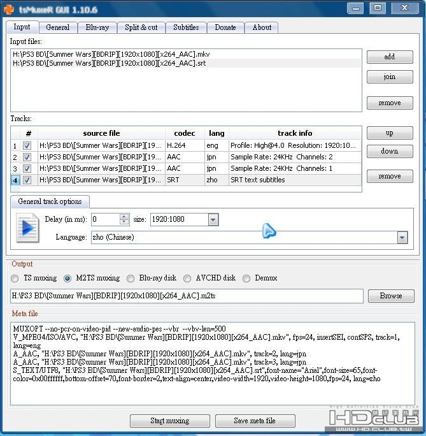
Task: Uncheck the SRT subtitle track checkbox
Action: pos(27,180)
